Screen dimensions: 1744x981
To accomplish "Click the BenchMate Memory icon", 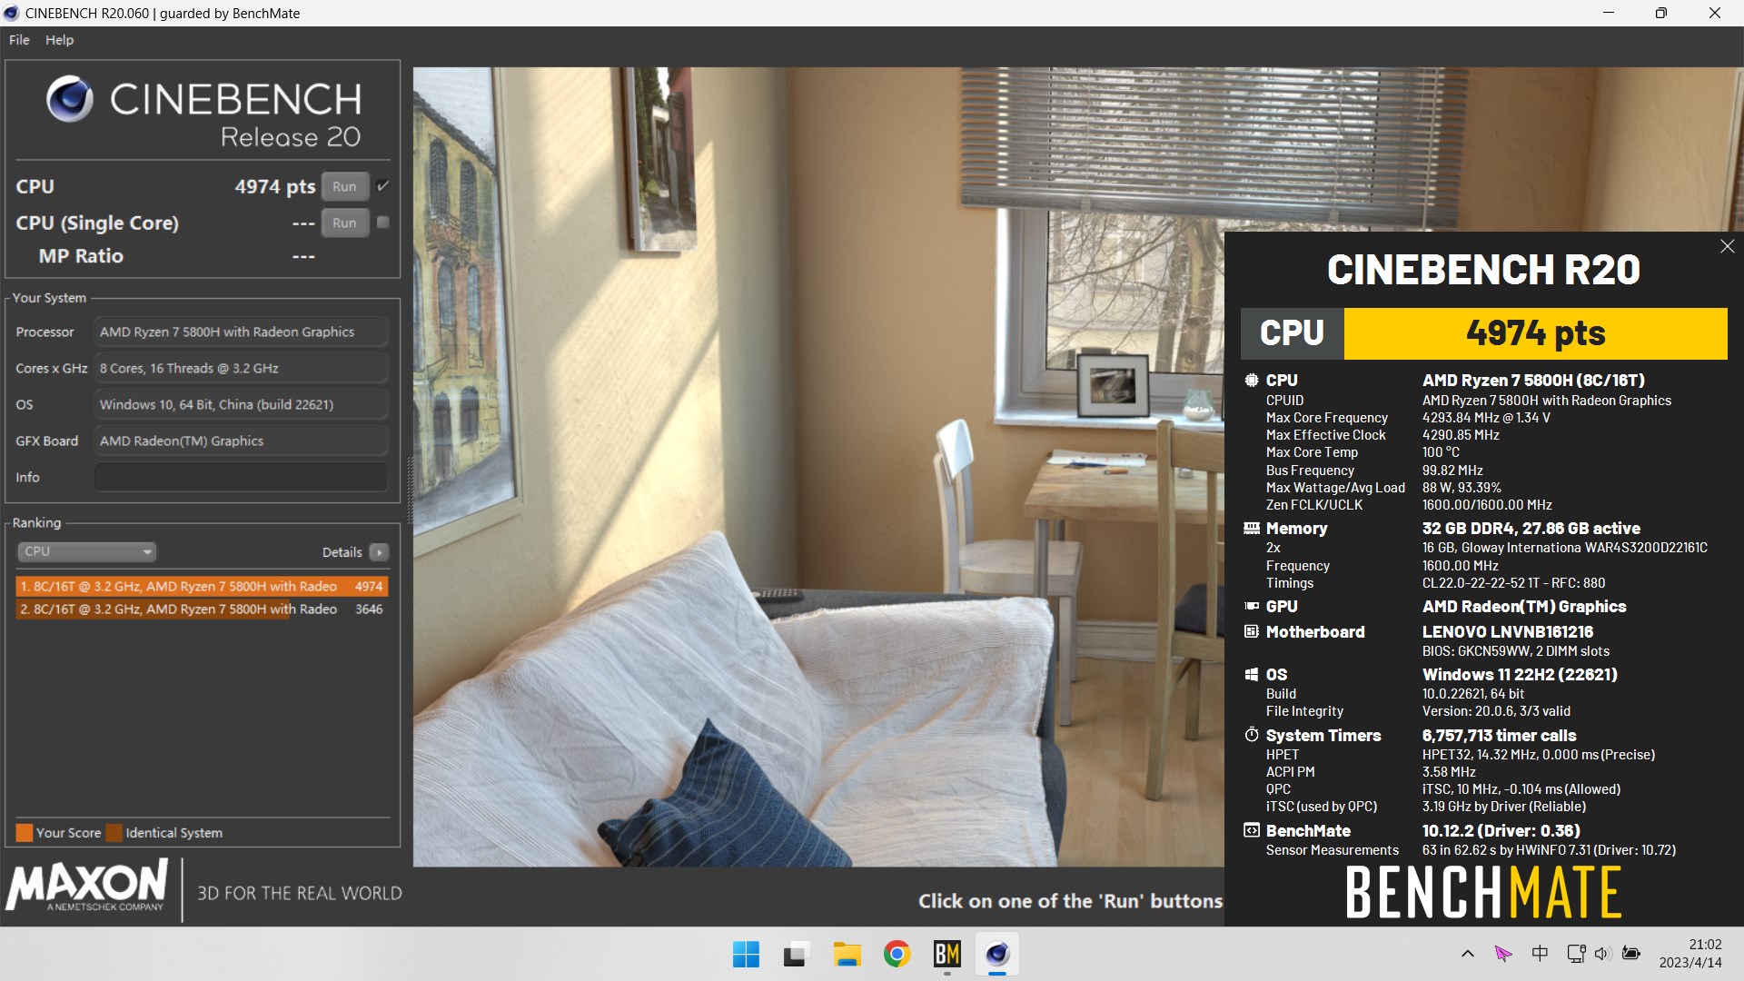I will 1252,528.
